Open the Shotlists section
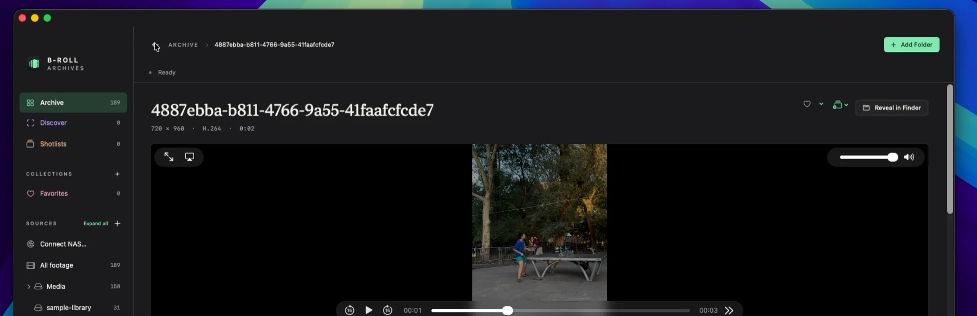 point(73,144)
